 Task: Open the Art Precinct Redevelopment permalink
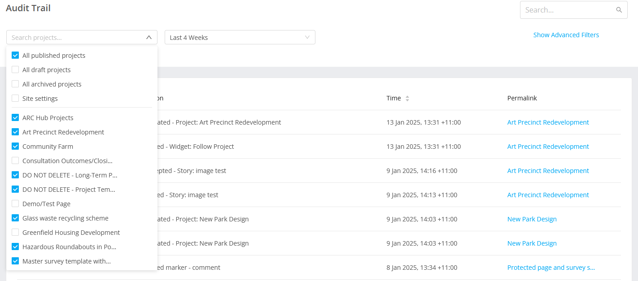point(548,122)
